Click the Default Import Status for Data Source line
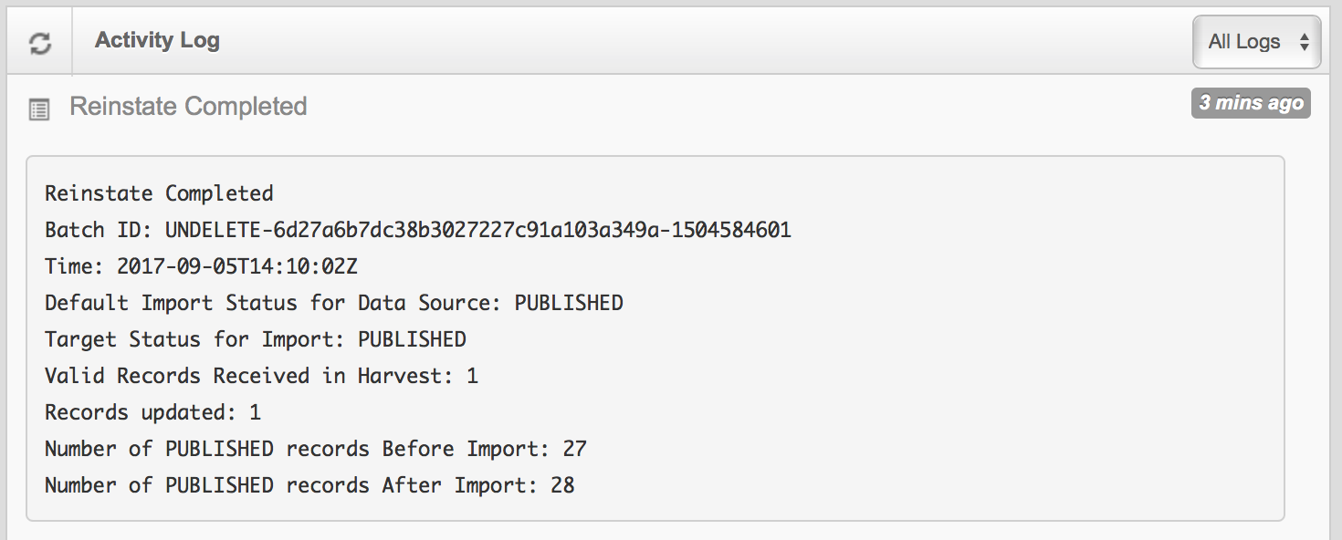The height and width of the screenshot is (540, 1342). [x=333, y=303]
